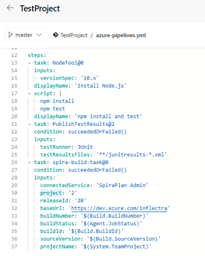
Task: Select azure-pipelines.yml breadcrumb
Action: pos(121,35)
